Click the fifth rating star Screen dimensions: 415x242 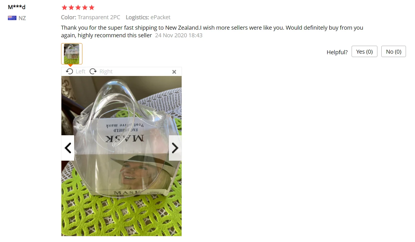[92, 8]
